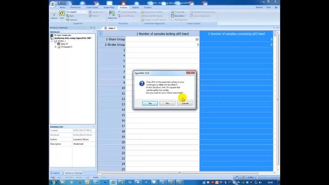The image size is (329, 185).
Task: Select the Data 1* worksheet tab
Action: [x=111, y=28]
